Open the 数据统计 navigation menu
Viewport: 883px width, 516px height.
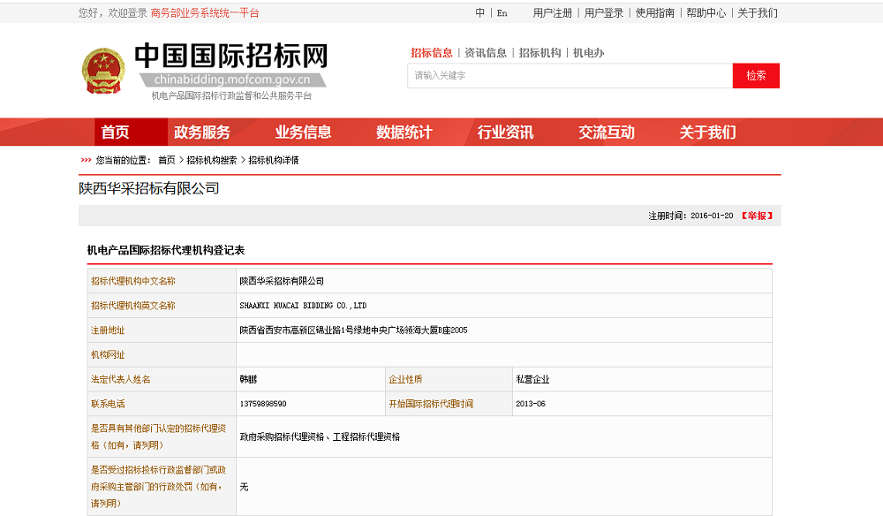click(404, 132)
